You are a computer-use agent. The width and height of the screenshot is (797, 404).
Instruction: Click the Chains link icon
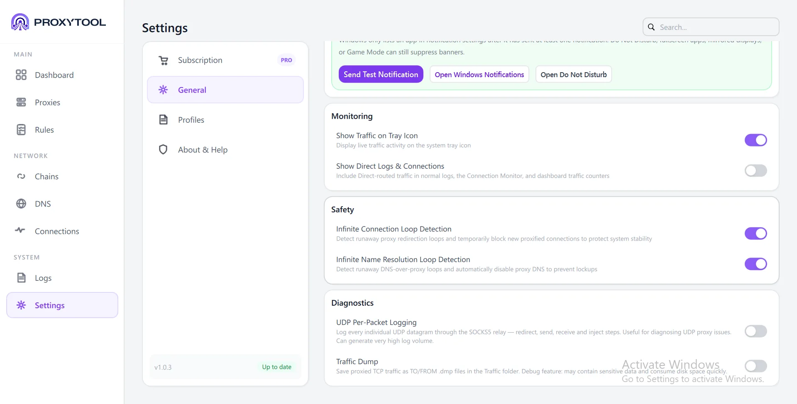click(21, 176)
